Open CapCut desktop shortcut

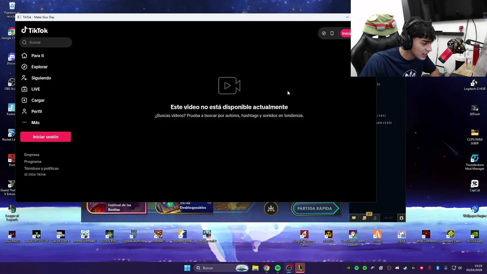[474, 186]
